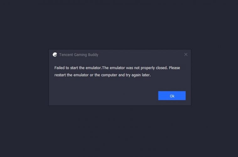Click the Tencent Gaming Buddy logo icon
This screenshot has height=157, width=238.
click(x=55, y=55)
